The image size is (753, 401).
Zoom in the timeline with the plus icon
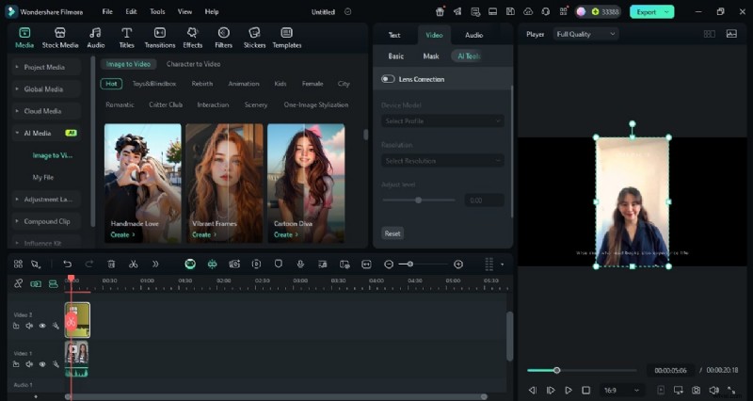tap(458, 265)
